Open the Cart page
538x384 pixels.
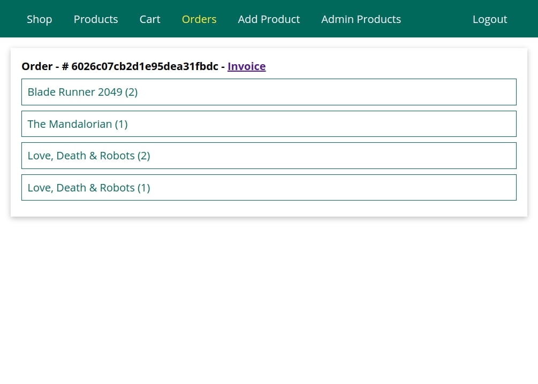coord(150,19)
